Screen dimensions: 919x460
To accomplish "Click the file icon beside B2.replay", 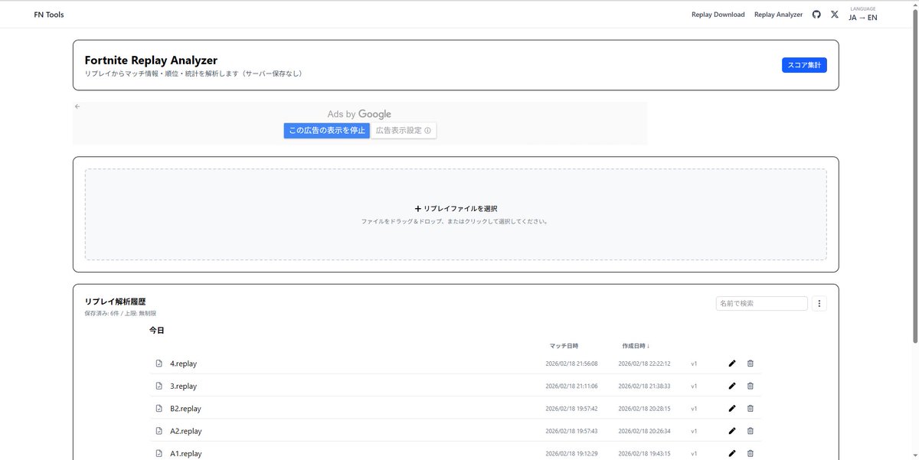I will pos(159,409).
